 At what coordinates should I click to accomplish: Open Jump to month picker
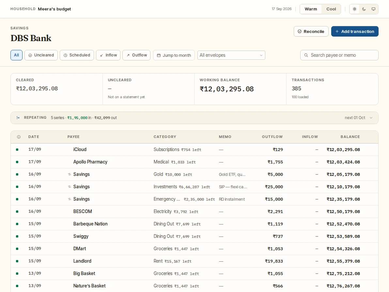[174, 55]
